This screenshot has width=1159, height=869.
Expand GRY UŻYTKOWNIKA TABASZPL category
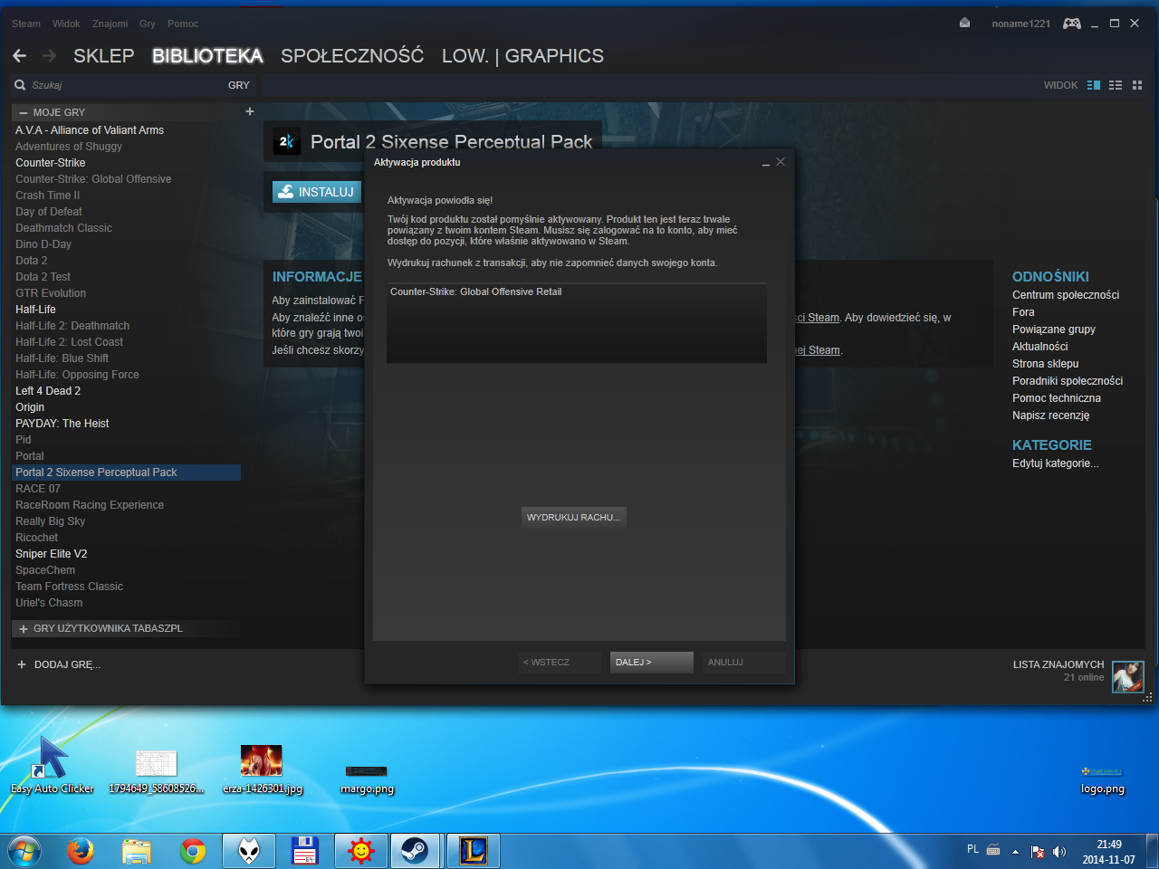coord(24,628)
